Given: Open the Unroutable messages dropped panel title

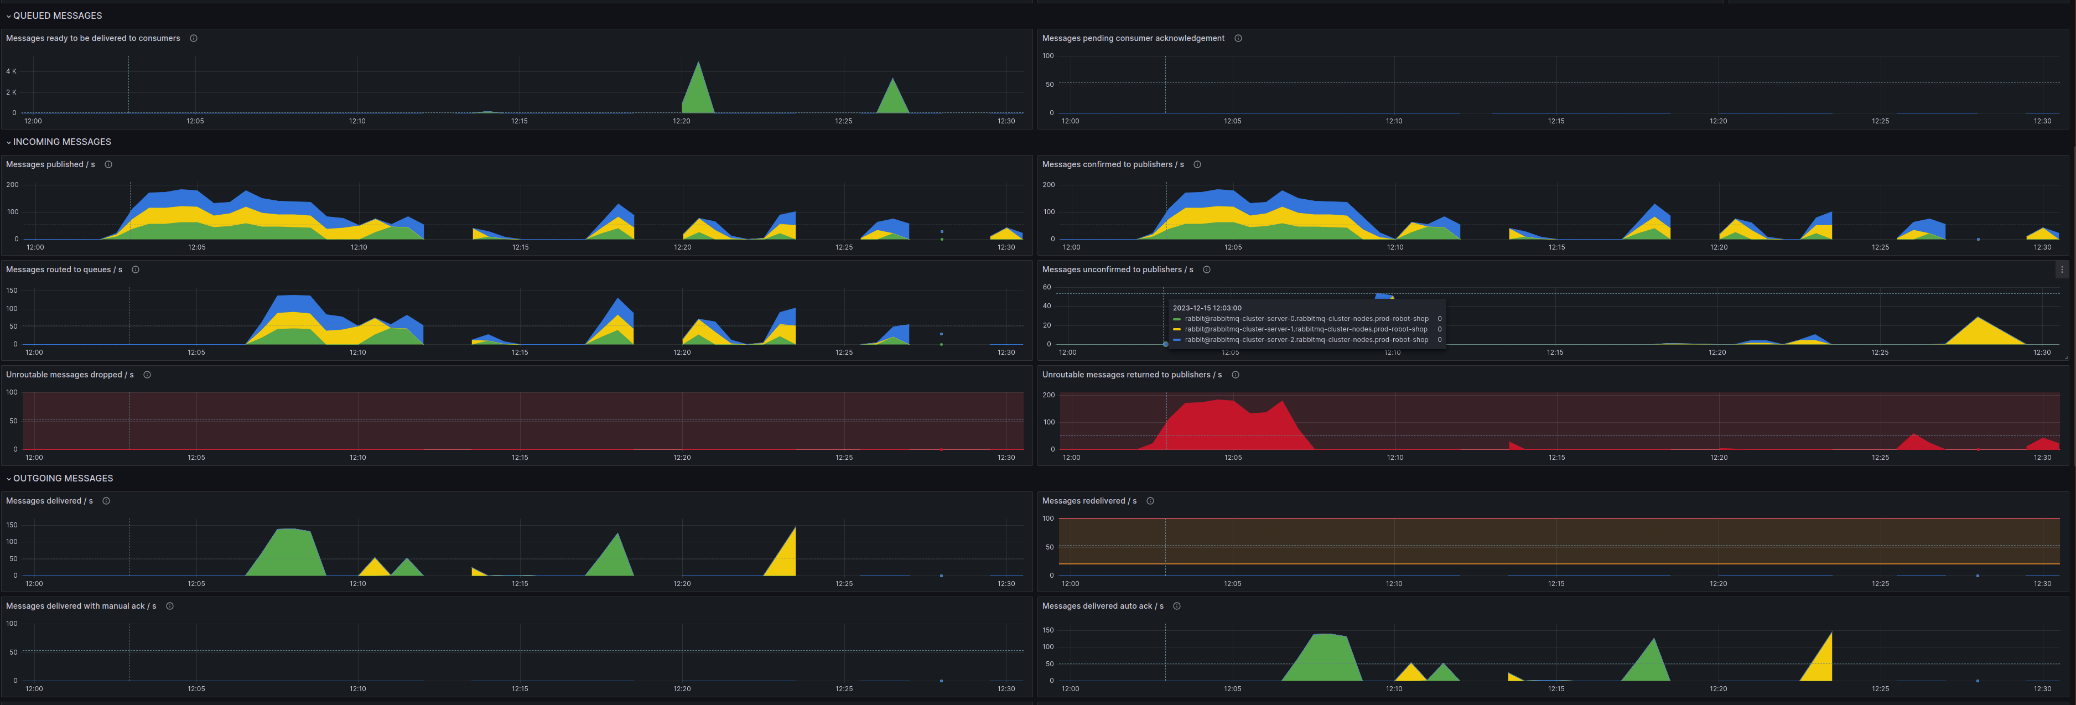Looking at the screenshot, I should (69, 375).
